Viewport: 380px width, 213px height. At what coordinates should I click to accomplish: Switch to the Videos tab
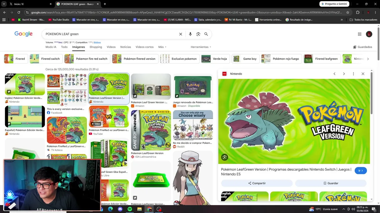[x=111, y=47]
